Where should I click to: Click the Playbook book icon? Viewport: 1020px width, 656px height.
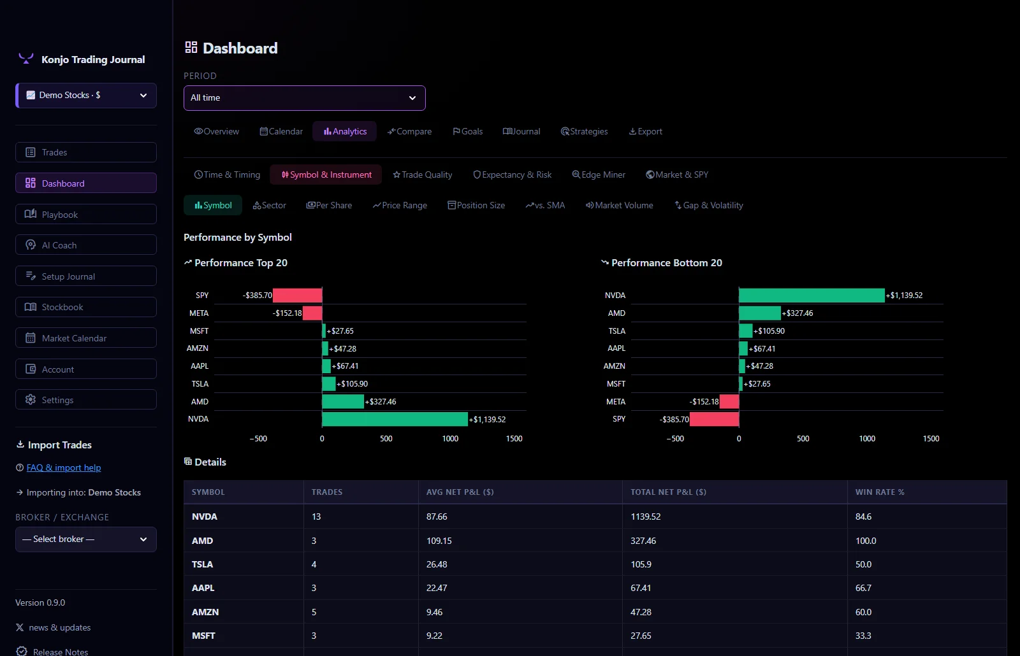tap(31, 214)
